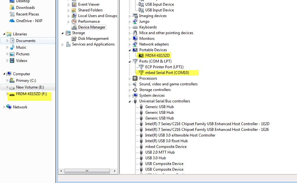Collapse the Storage node

point(62,33)
